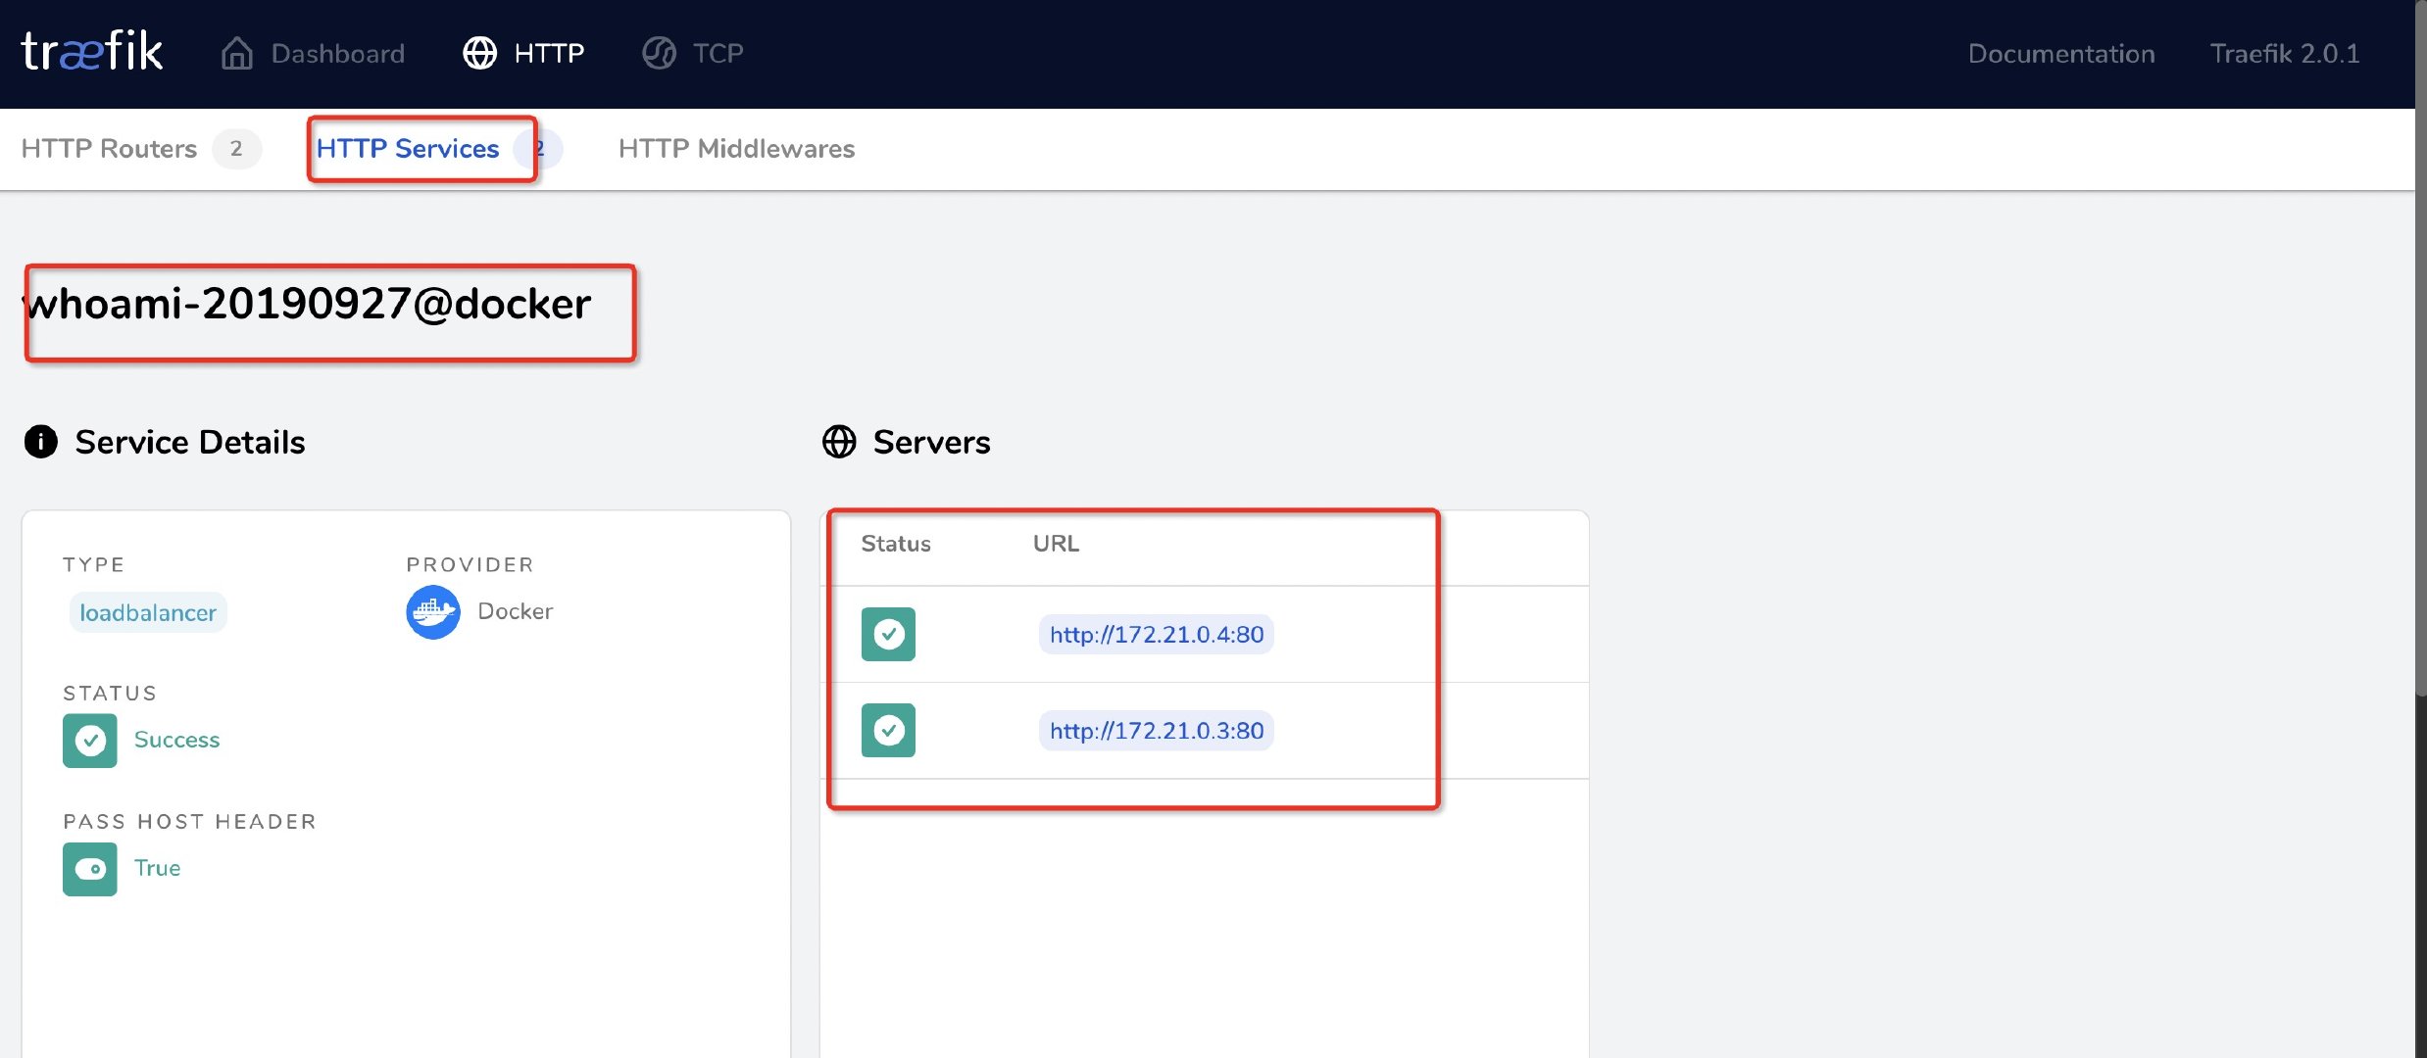This screenshot has width=2427, height=1058.
Task: Click the Service Details info icon
Action: pos(41,442)
